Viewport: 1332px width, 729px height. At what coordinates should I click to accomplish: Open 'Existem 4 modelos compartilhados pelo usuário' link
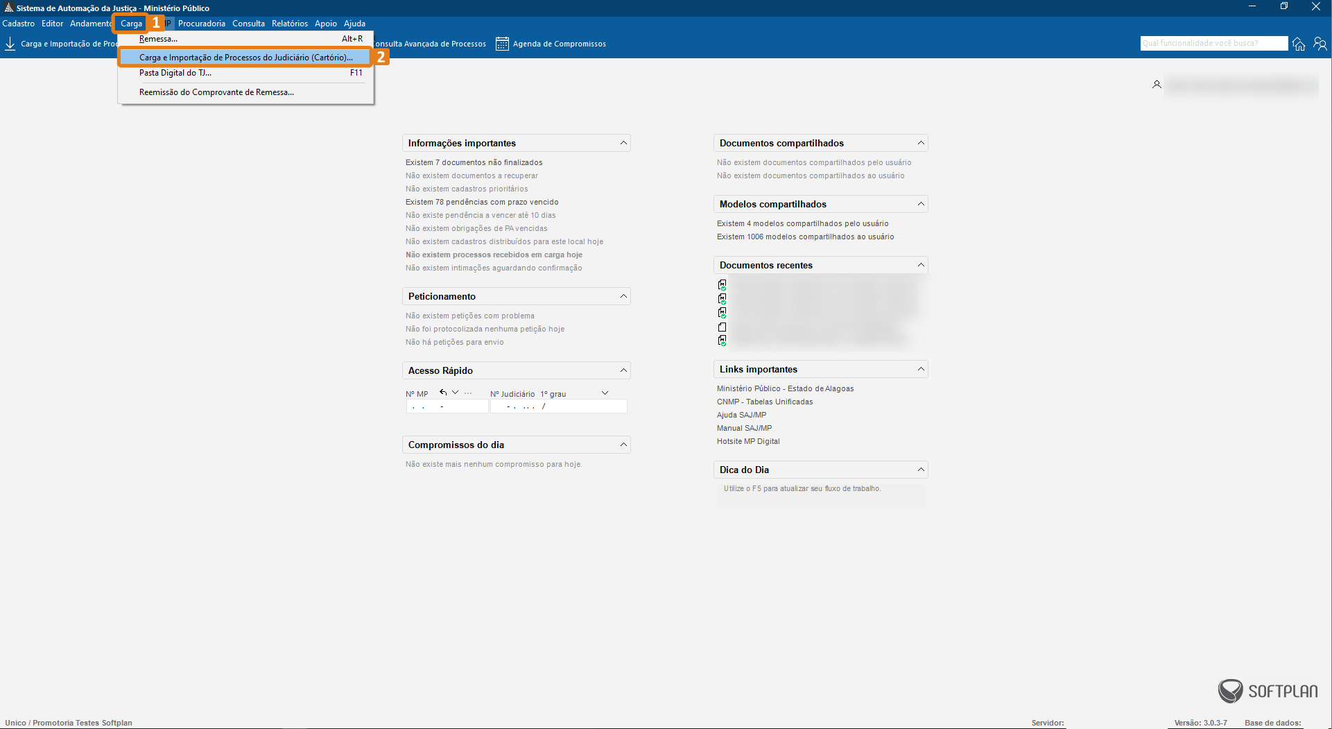click(x=803, y=223)
